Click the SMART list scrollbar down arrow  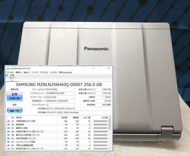[109, 148]
